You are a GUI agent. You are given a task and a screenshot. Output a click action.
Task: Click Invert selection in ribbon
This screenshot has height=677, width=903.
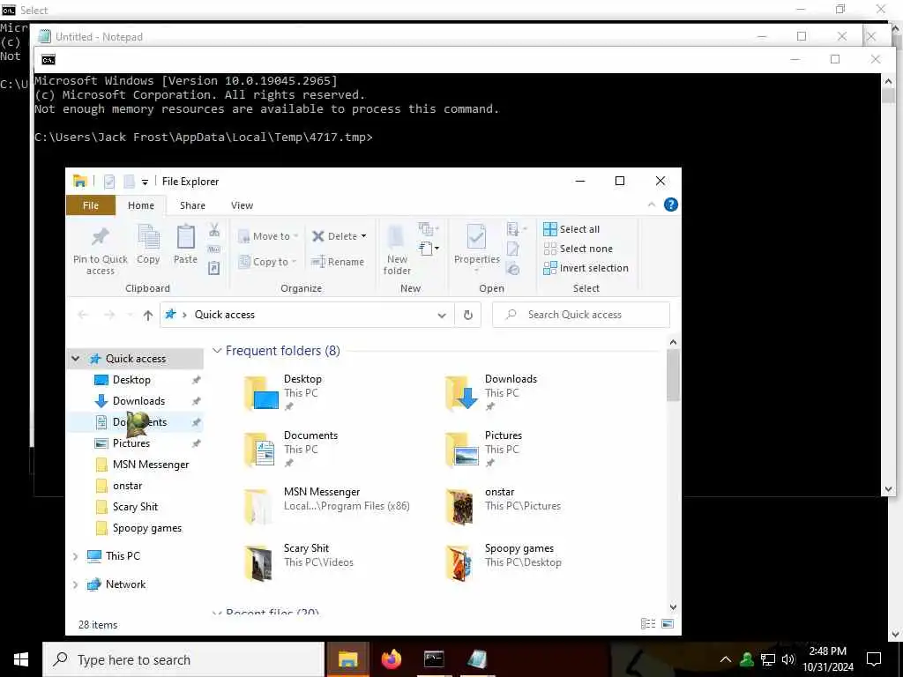pos(586,268)
